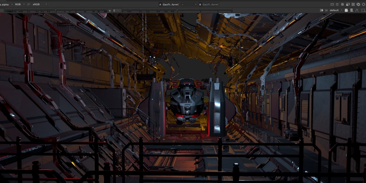Click the small rectangle frame icon
Screen dimensions: 366x183
[x=337, y=4]
